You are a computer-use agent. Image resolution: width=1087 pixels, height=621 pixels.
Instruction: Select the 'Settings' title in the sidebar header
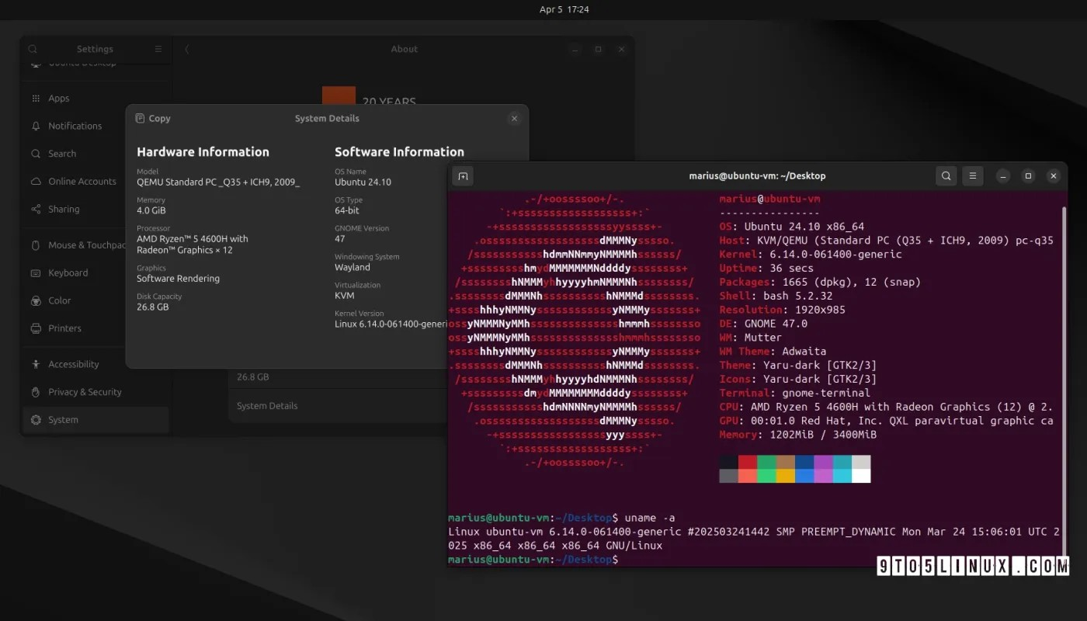tap(95, 49)
